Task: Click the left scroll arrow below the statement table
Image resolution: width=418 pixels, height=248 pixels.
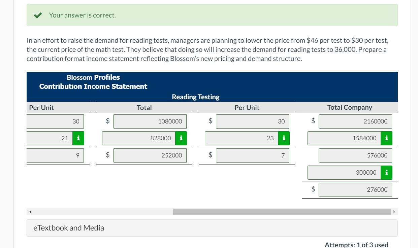Action: coord(30,212)
